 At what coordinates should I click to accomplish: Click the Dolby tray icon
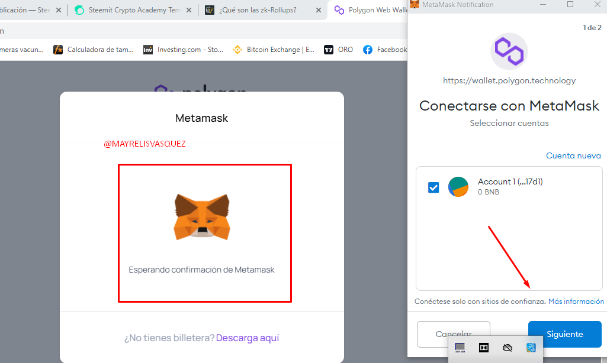click(x=483, y=348)
